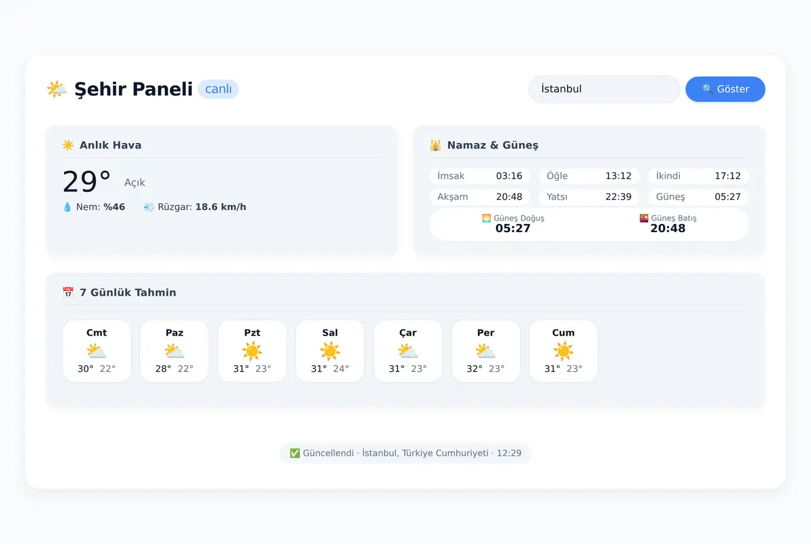
Task: Click the weather icon in the Çar card
Action: tap(408, 351)
